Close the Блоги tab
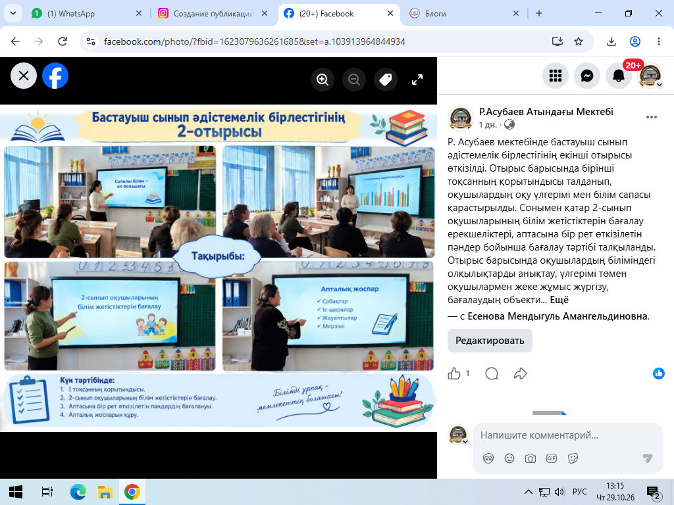This screenshot has width=674, height=505. coord(516,13)
